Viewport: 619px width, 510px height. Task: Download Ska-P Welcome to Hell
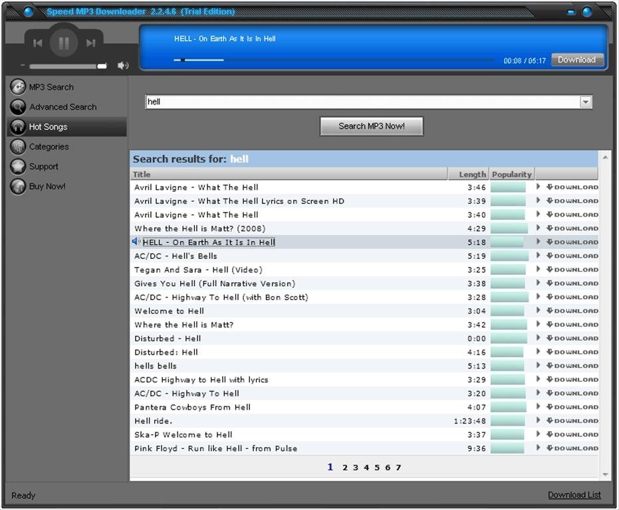click(x=572, y=435)
